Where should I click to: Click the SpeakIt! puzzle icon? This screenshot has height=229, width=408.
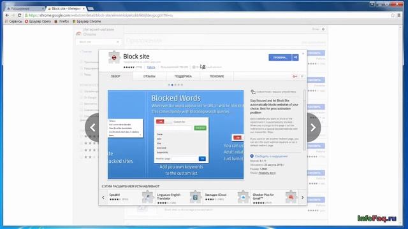pos(148,197)
